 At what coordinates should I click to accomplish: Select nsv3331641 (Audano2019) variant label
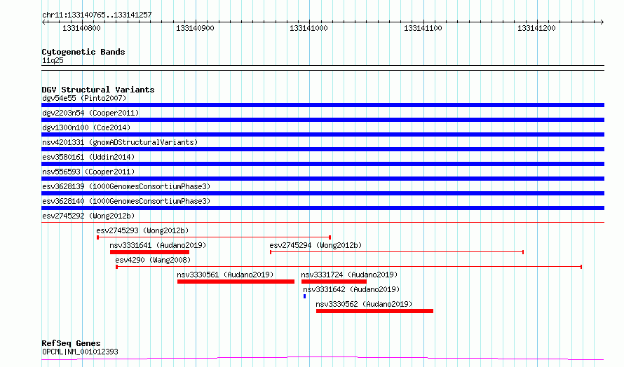[158, 245]
